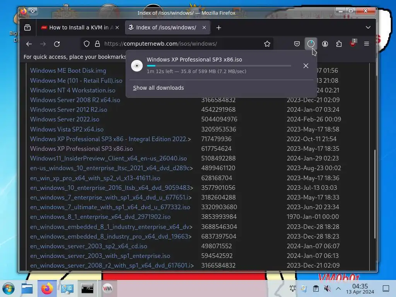This screenshot has width=396, height=297.
Task: Download en_windows_server_2003_sp2_x64_cd.iso
Action: (89, 246)
